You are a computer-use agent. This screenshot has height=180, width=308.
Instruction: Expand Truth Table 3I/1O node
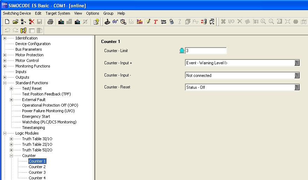tap(12, 139)
